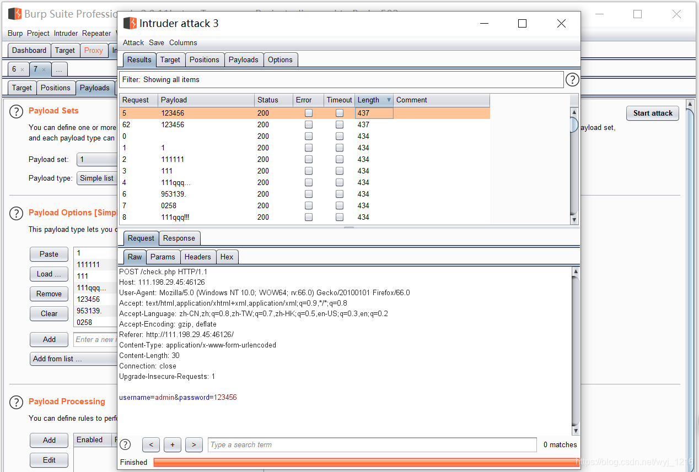Click the search help icon beside previous-match arrow
The height and width of the screenshot is (472, 699).
pos(125,444)
